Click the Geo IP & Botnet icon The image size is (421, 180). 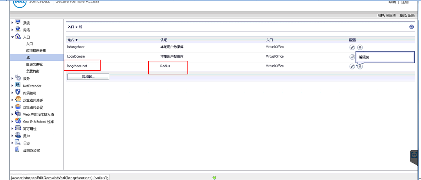[18, 121]
